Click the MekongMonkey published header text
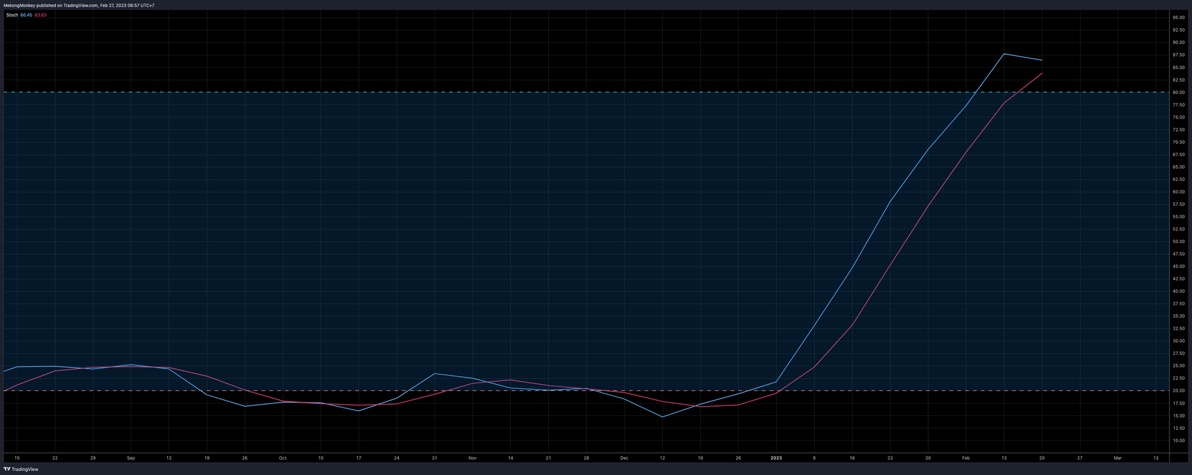 [79, 5]
